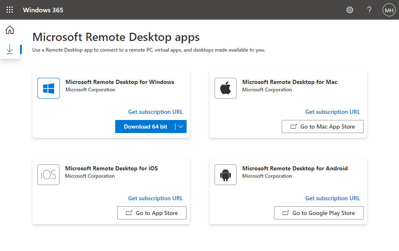Click the iOS app icon

click(48, 175)
